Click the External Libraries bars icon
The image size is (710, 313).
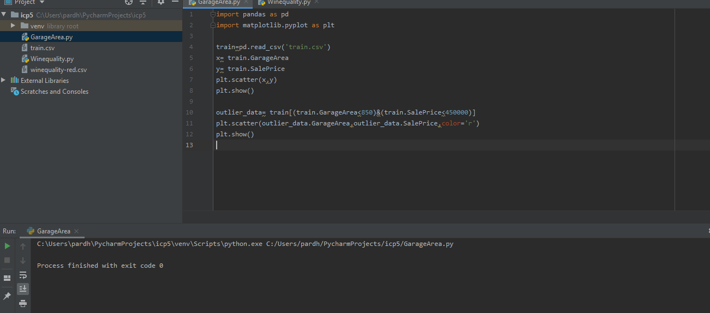coord(15,81)
